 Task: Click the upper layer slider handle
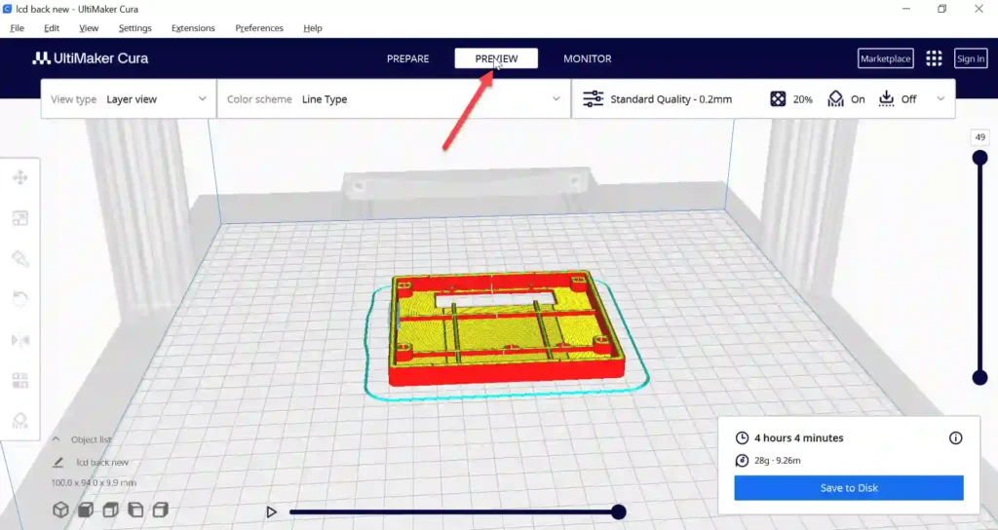980,157
